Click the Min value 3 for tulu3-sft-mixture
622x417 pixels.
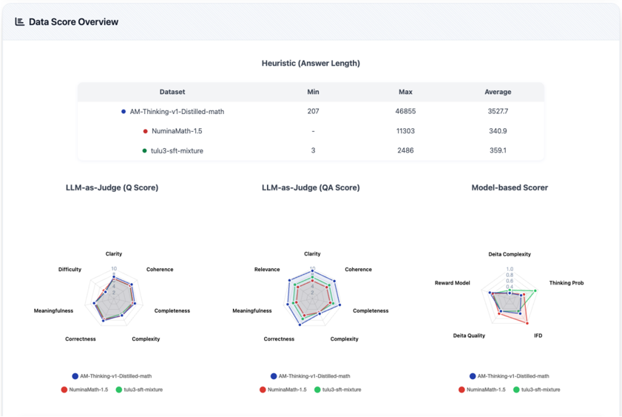pyautogui.click(x=313, y=150)
